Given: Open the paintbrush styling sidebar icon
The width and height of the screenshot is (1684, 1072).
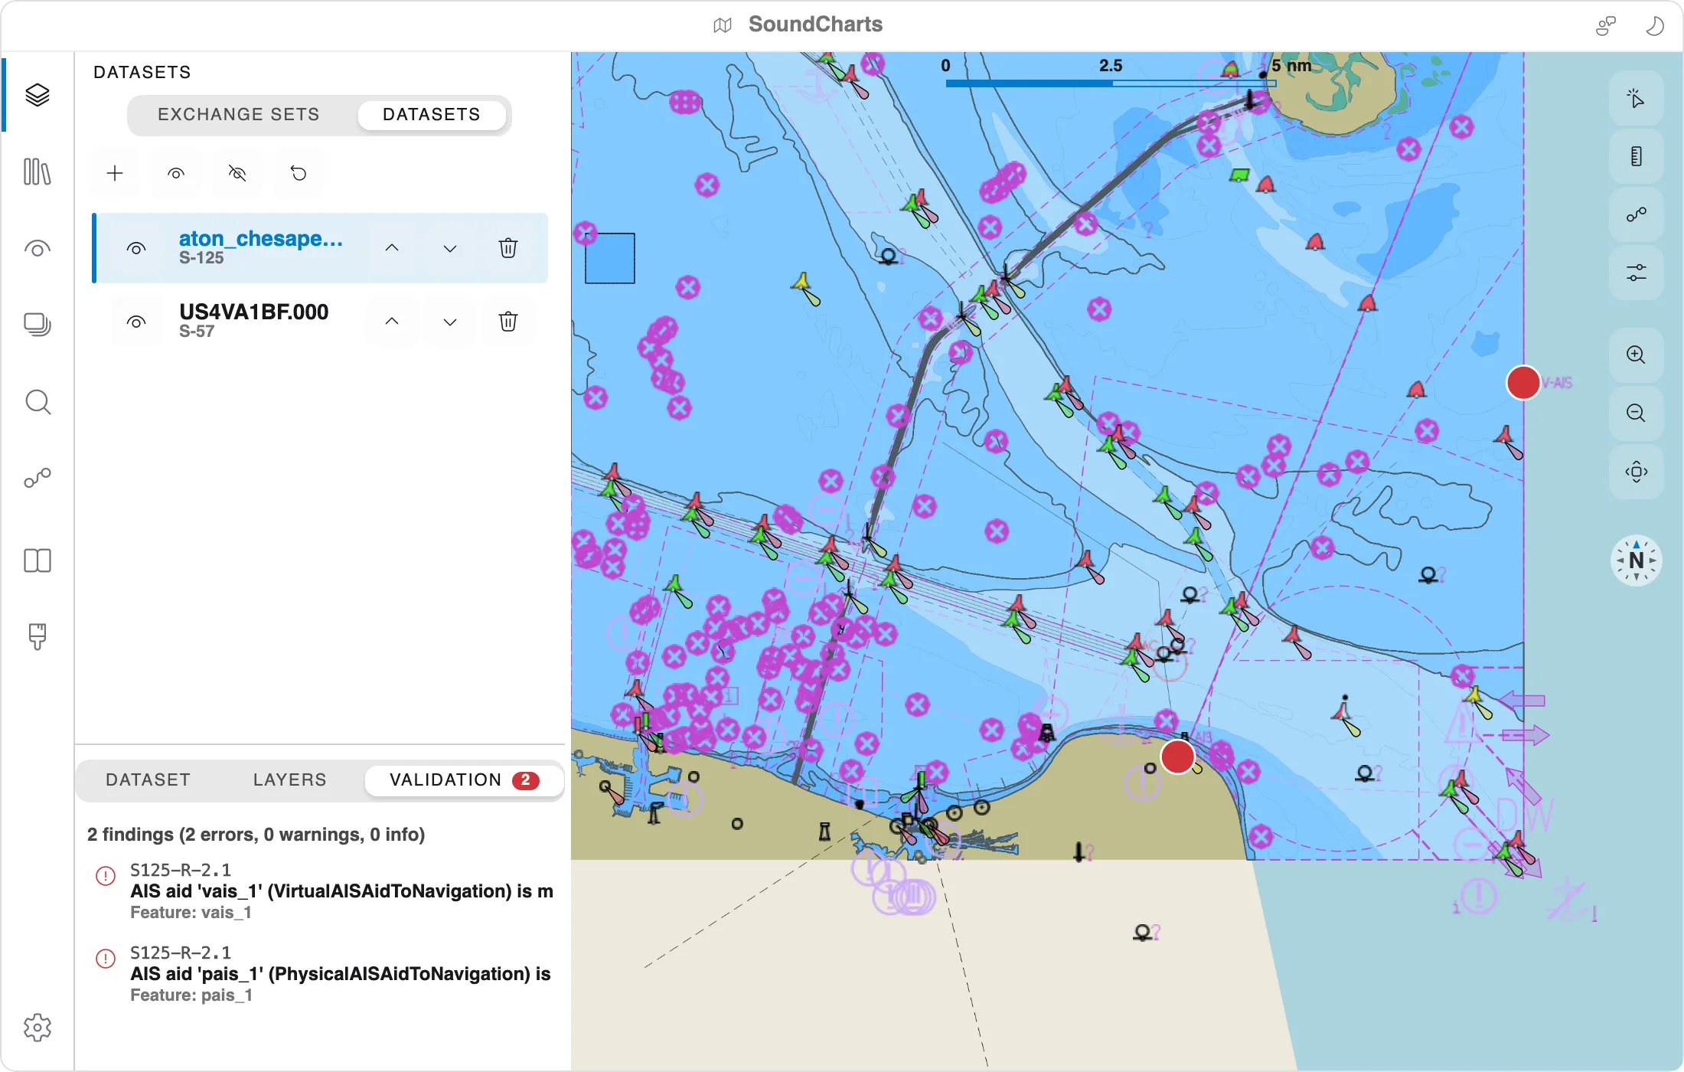Looking at the screenshot, I should [x=38, y=636].
